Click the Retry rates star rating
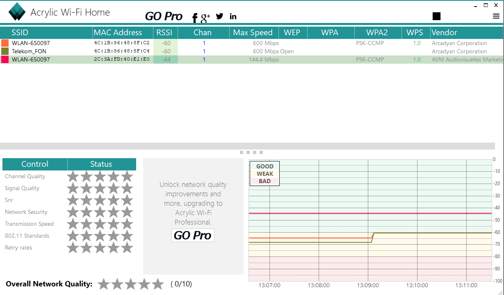 (100, 248)
